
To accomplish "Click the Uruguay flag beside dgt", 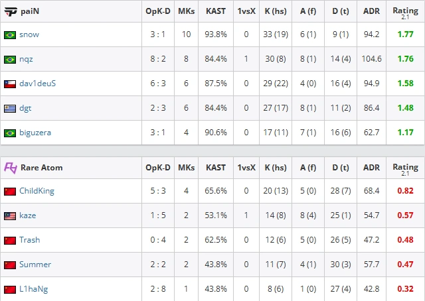I will pos(10,109).
